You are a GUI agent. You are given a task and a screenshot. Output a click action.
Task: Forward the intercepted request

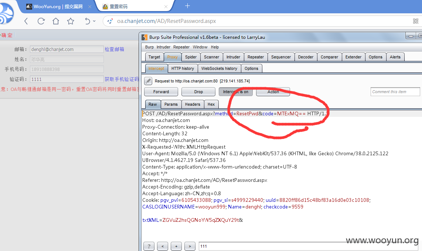point(161,92)
